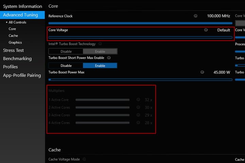Image resolution: width=245 pixels, height=163 pixels.
Task: Click the 29 x multiplier value
Action: (x=148, y=115)
